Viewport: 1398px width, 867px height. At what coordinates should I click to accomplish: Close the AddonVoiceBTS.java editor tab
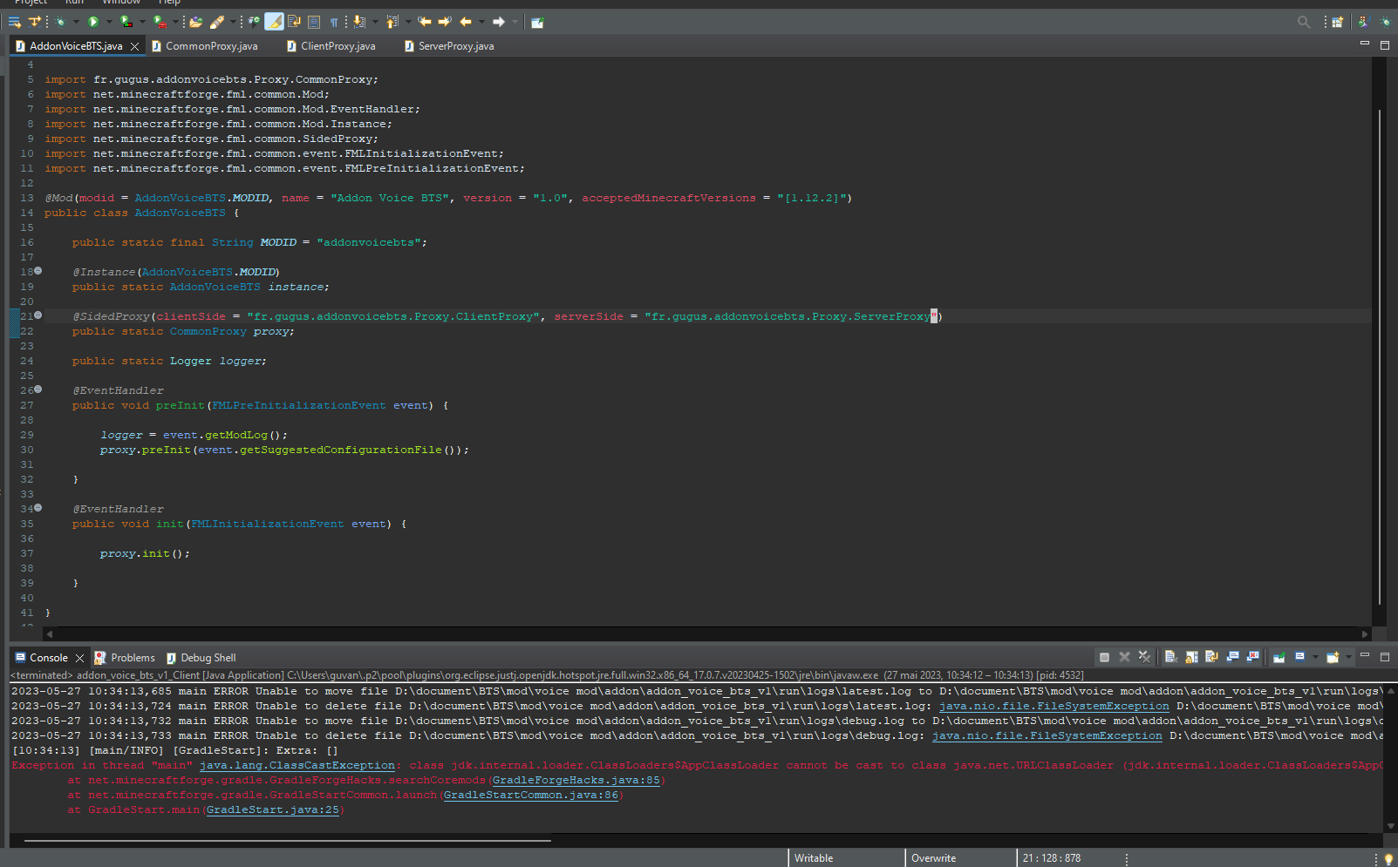(134, 46)
